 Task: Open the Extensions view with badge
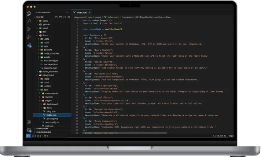point(29,45)
